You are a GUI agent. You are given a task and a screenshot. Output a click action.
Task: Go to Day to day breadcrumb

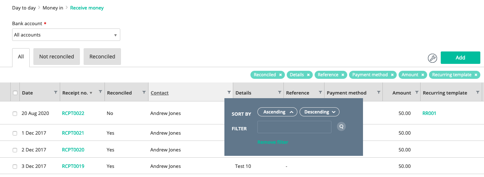24,8
